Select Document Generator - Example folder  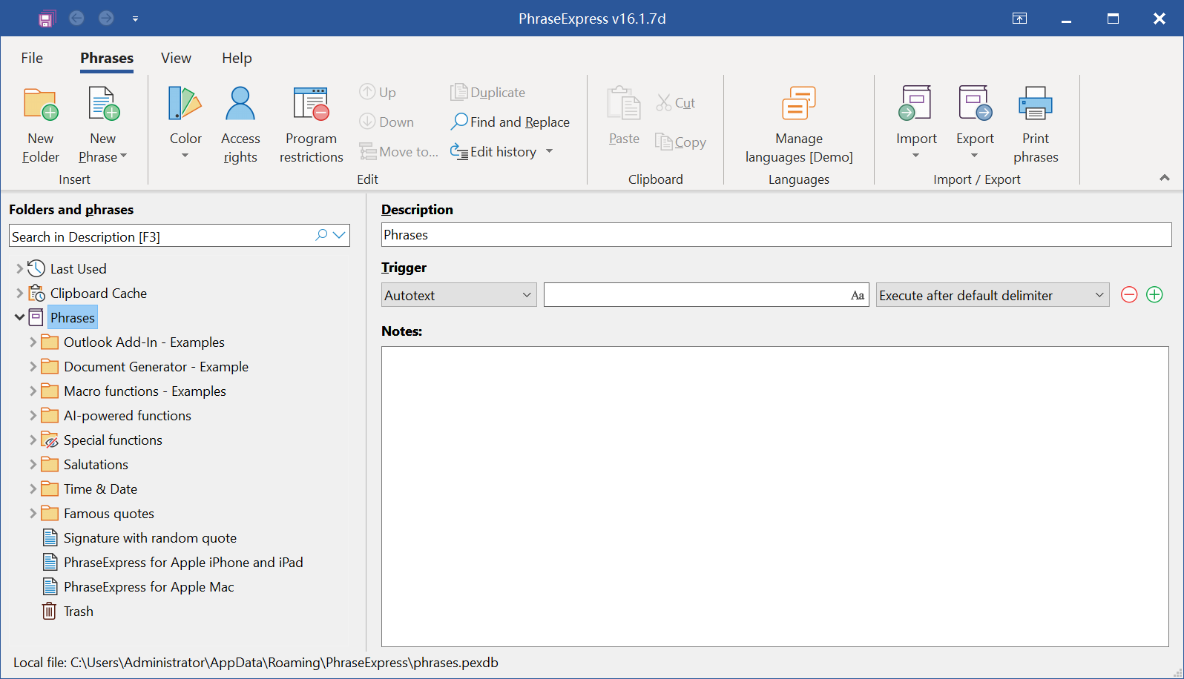156,366
